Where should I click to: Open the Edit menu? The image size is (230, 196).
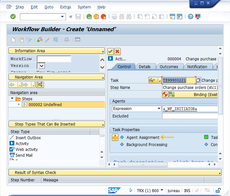pos(34,7)
